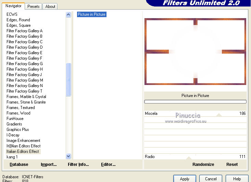Click the progress bar under the preview
The width and height of the screenshot is (251, 182).
click(x=195, y=101)
